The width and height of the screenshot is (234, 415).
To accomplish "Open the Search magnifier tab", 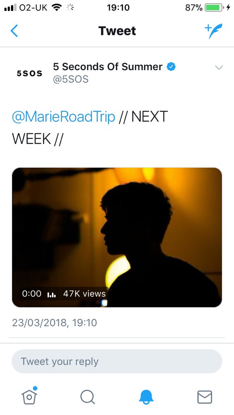I will pyautogui.click(x=88, y=397).
